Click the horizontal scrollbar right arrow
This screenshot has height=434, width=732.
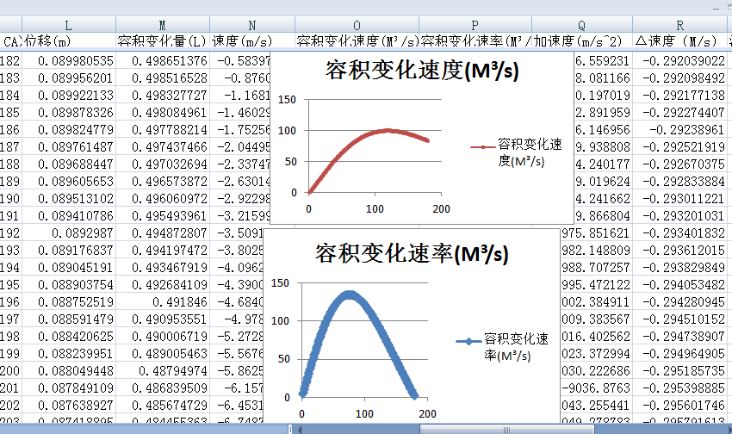click(729, 430)
